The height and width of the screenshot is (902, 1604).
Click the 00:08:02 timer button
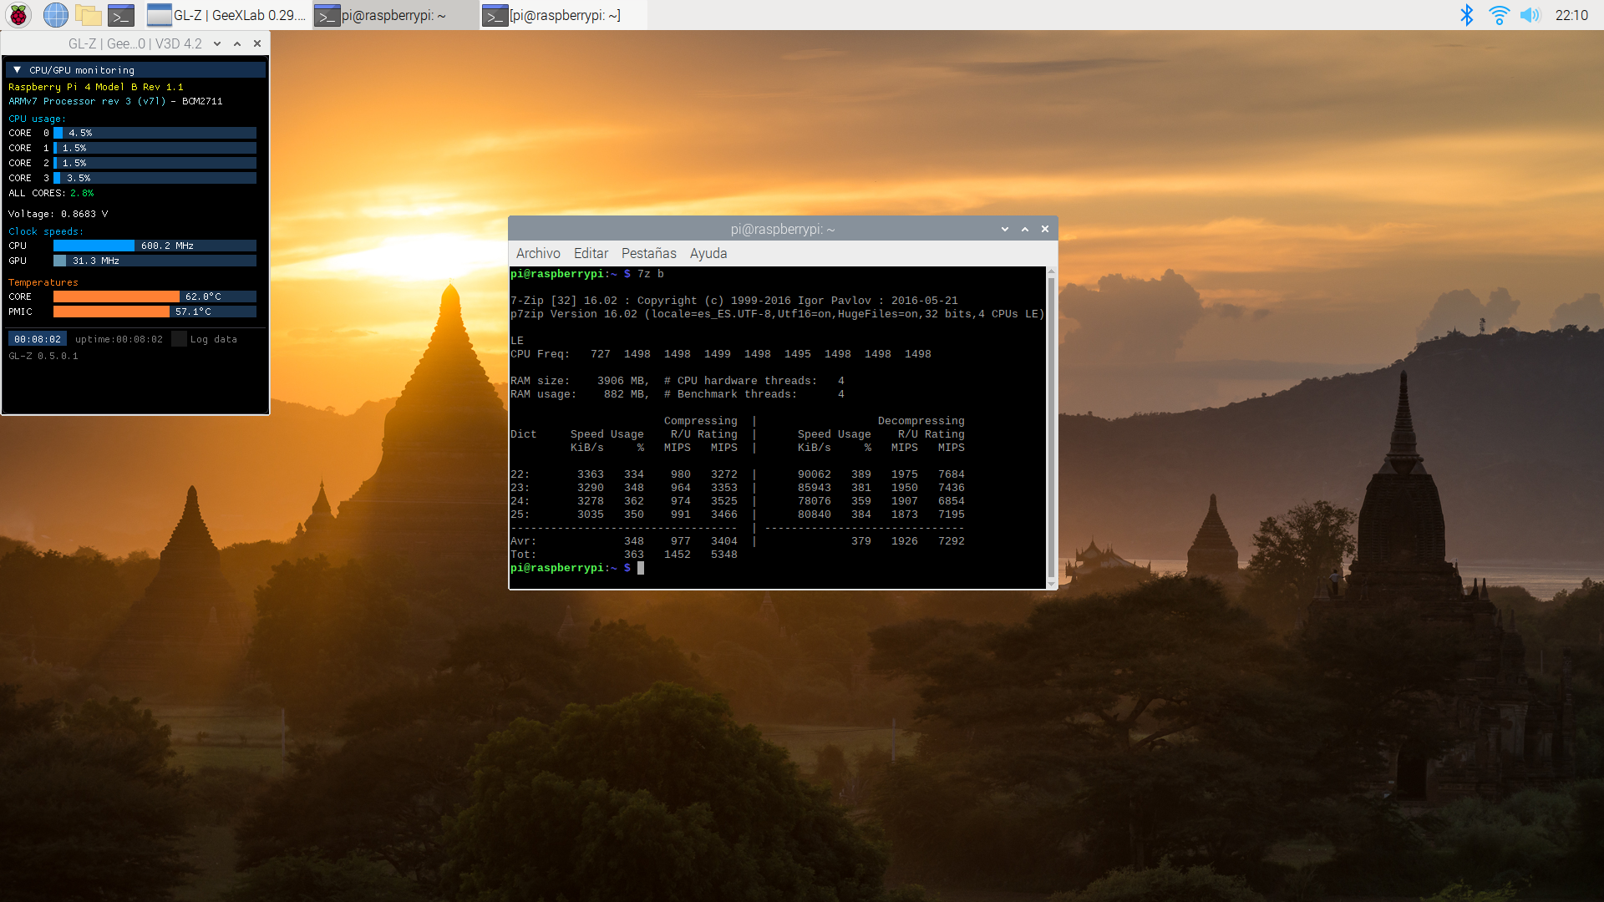38,339
